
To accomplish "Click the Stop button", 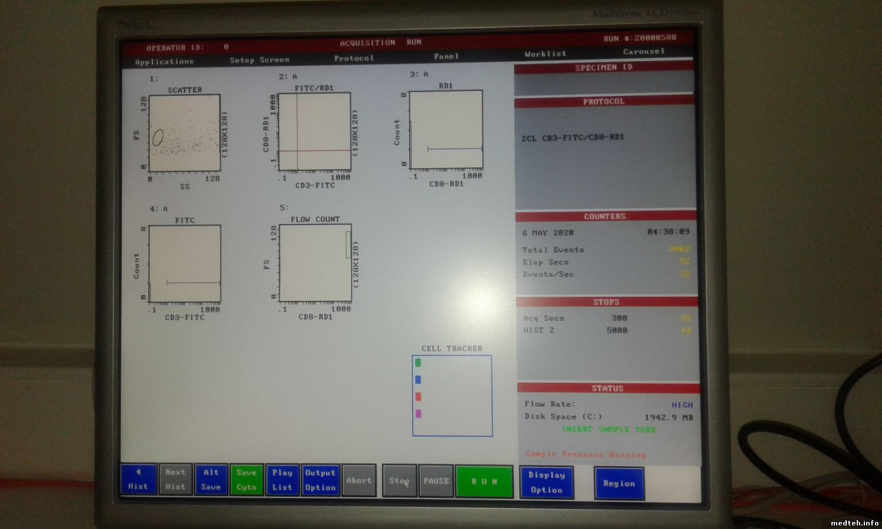I will tap(399, 481).
